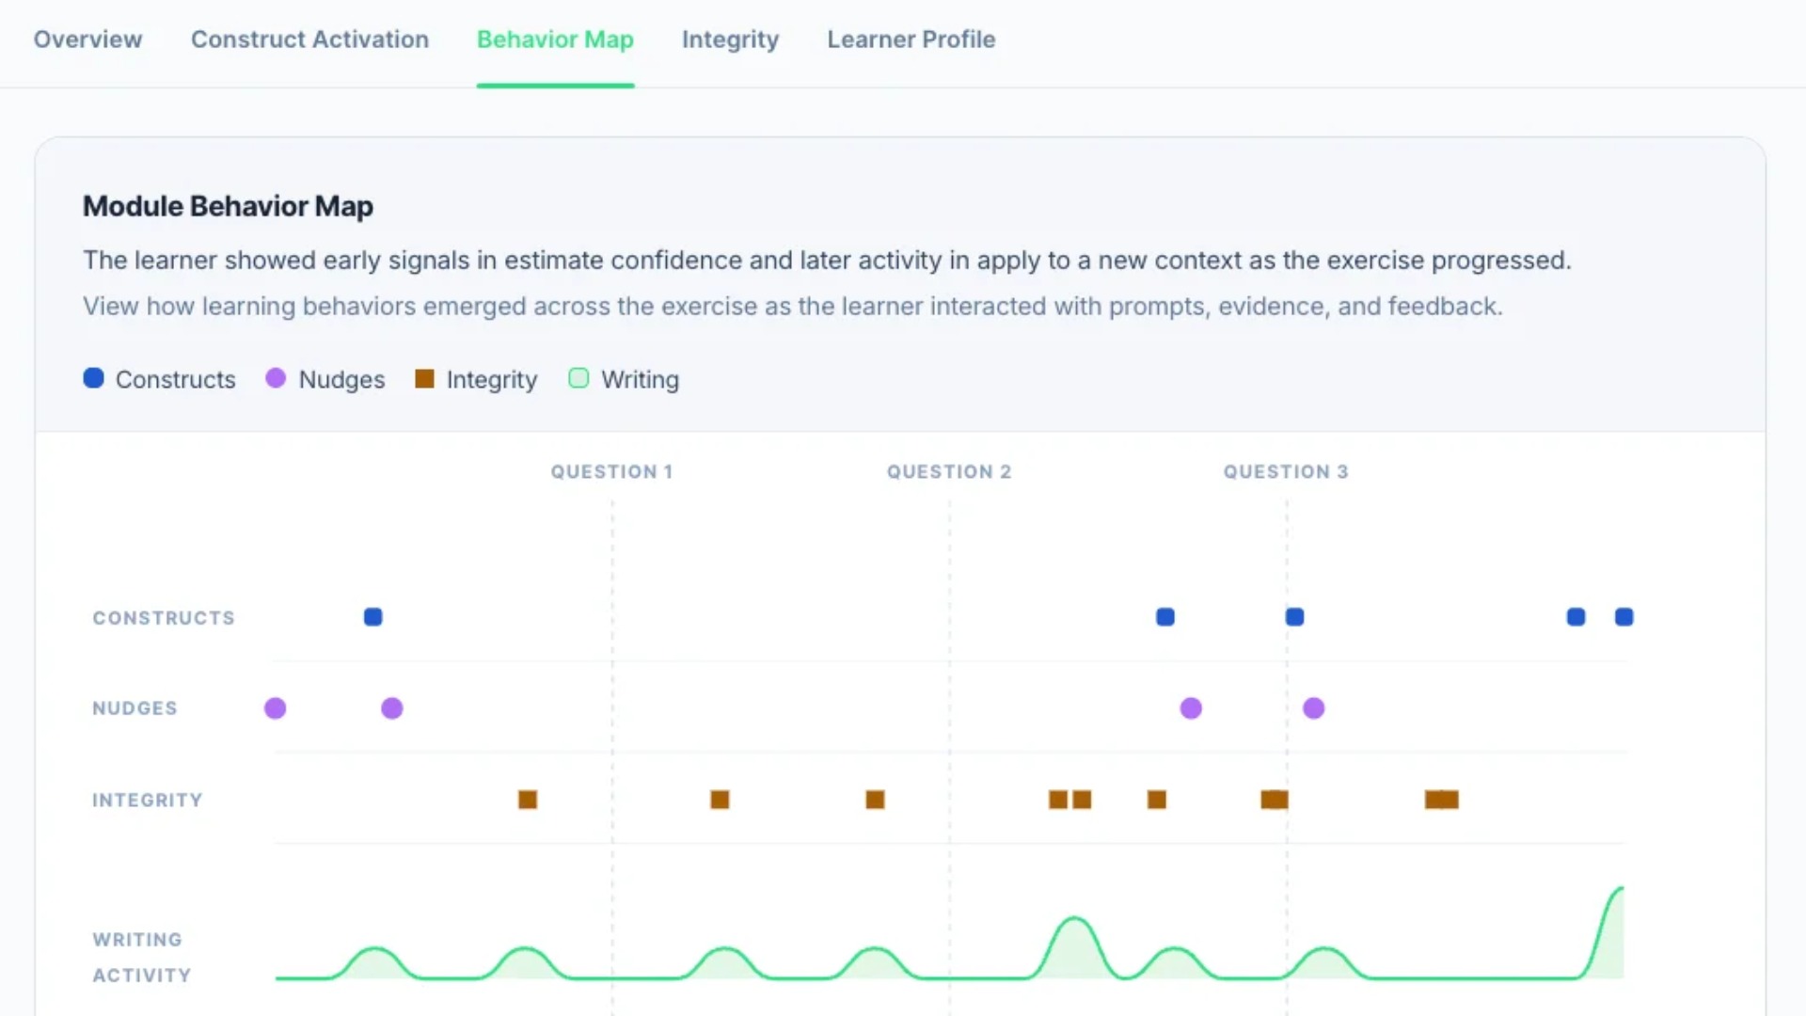Click the Question 2 timeline label
The height and width of the screenshot is (1016, 1806).
pyautogui.click(x=949, y=471)
